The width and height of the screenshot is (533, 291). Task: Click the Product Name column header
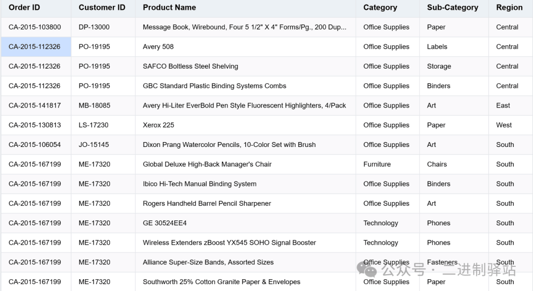point(169,7)
